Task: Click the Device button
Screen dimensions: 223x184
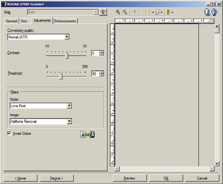Action: point(56,178)
